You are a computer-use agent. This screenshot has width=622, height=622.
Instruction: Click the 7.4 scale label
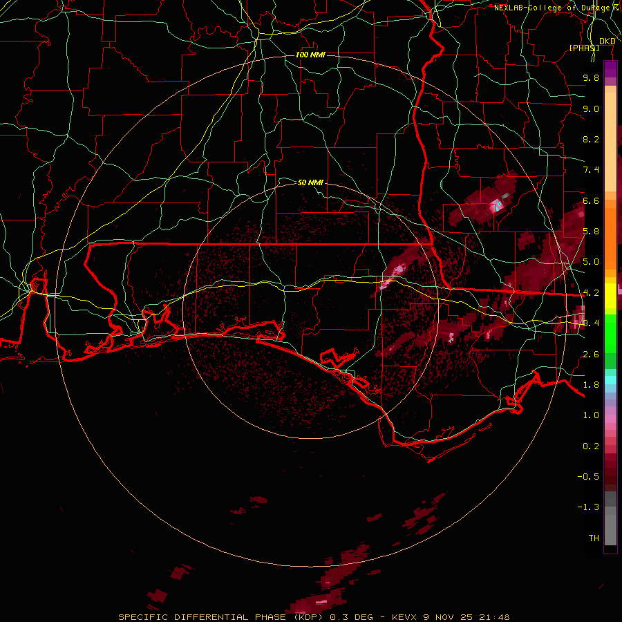(591, 170)
